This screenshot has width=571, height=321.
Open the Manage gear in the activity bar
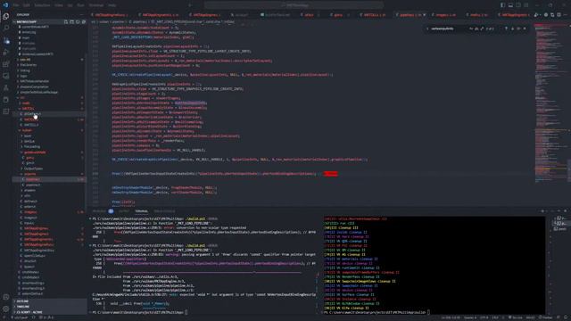click(x=6, y=309)
